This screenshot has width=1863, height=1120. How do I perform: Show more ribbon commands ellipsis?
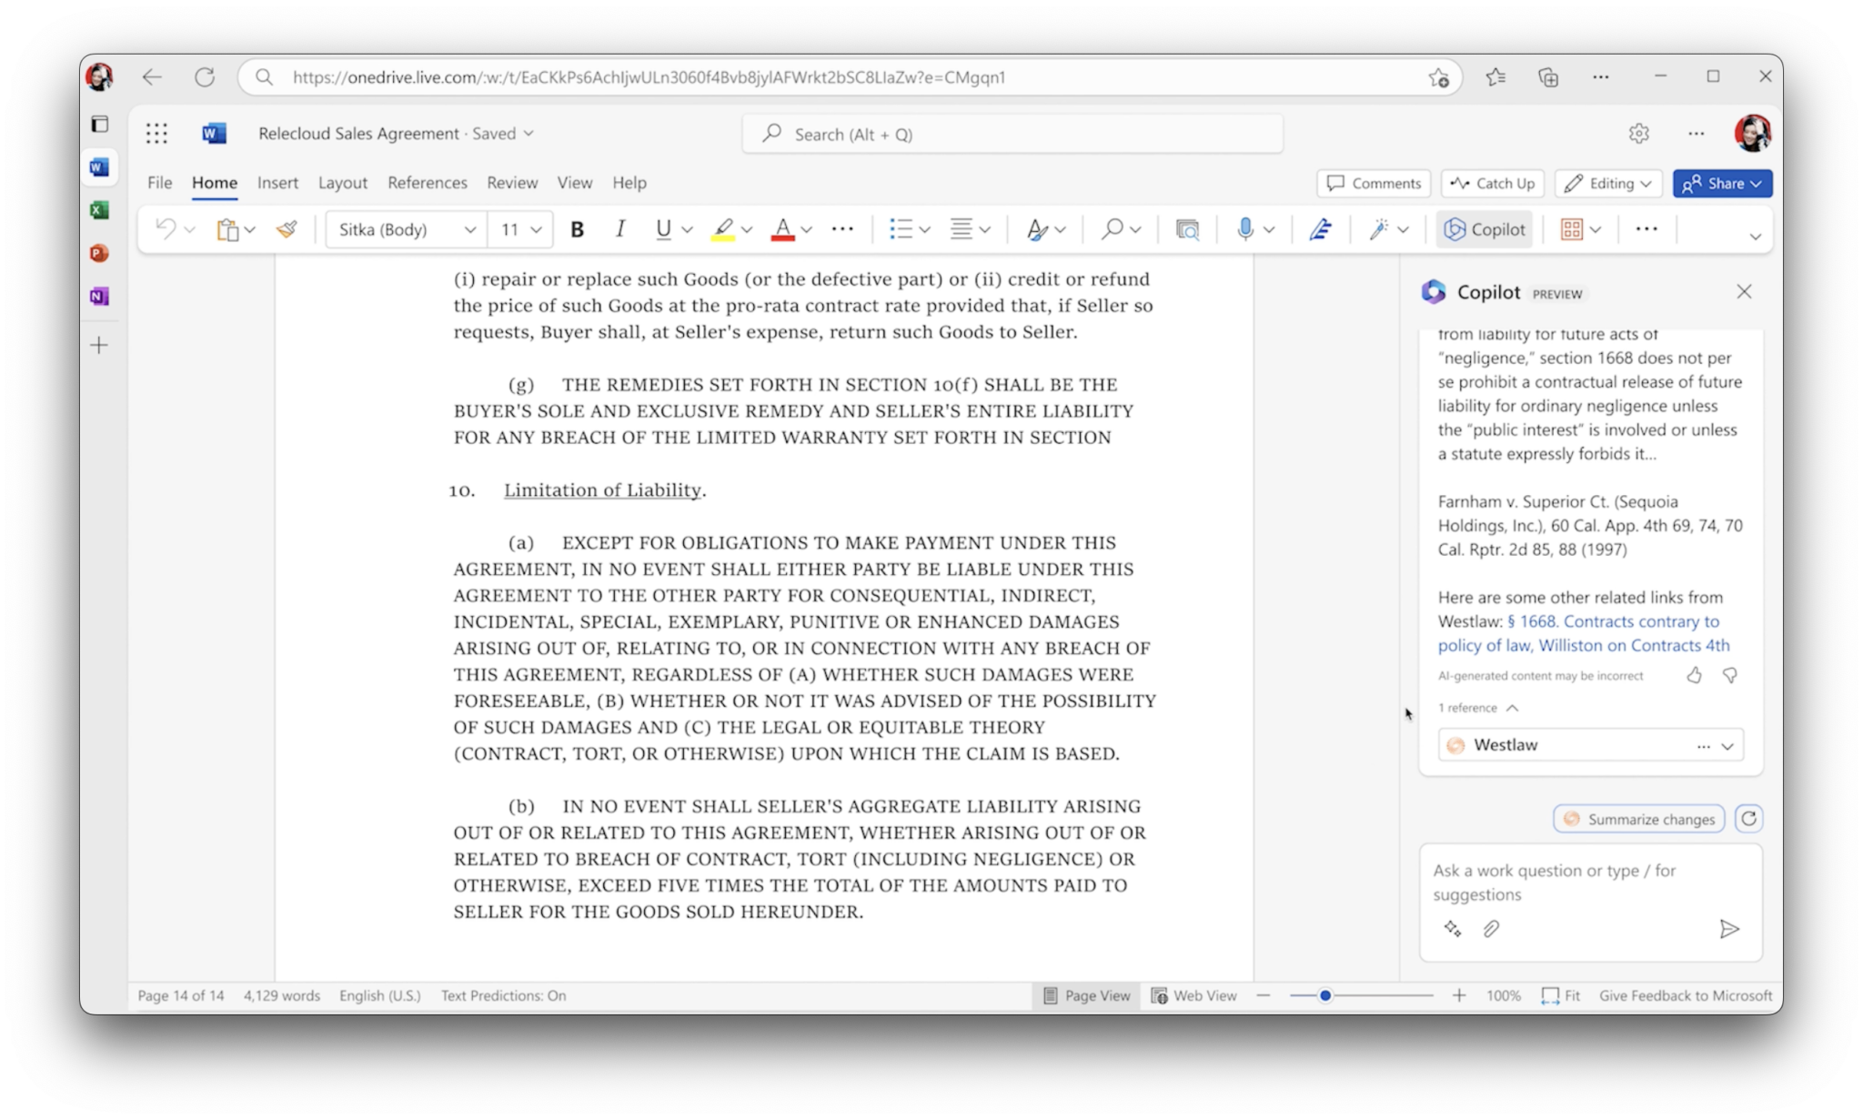(1646, 229)
